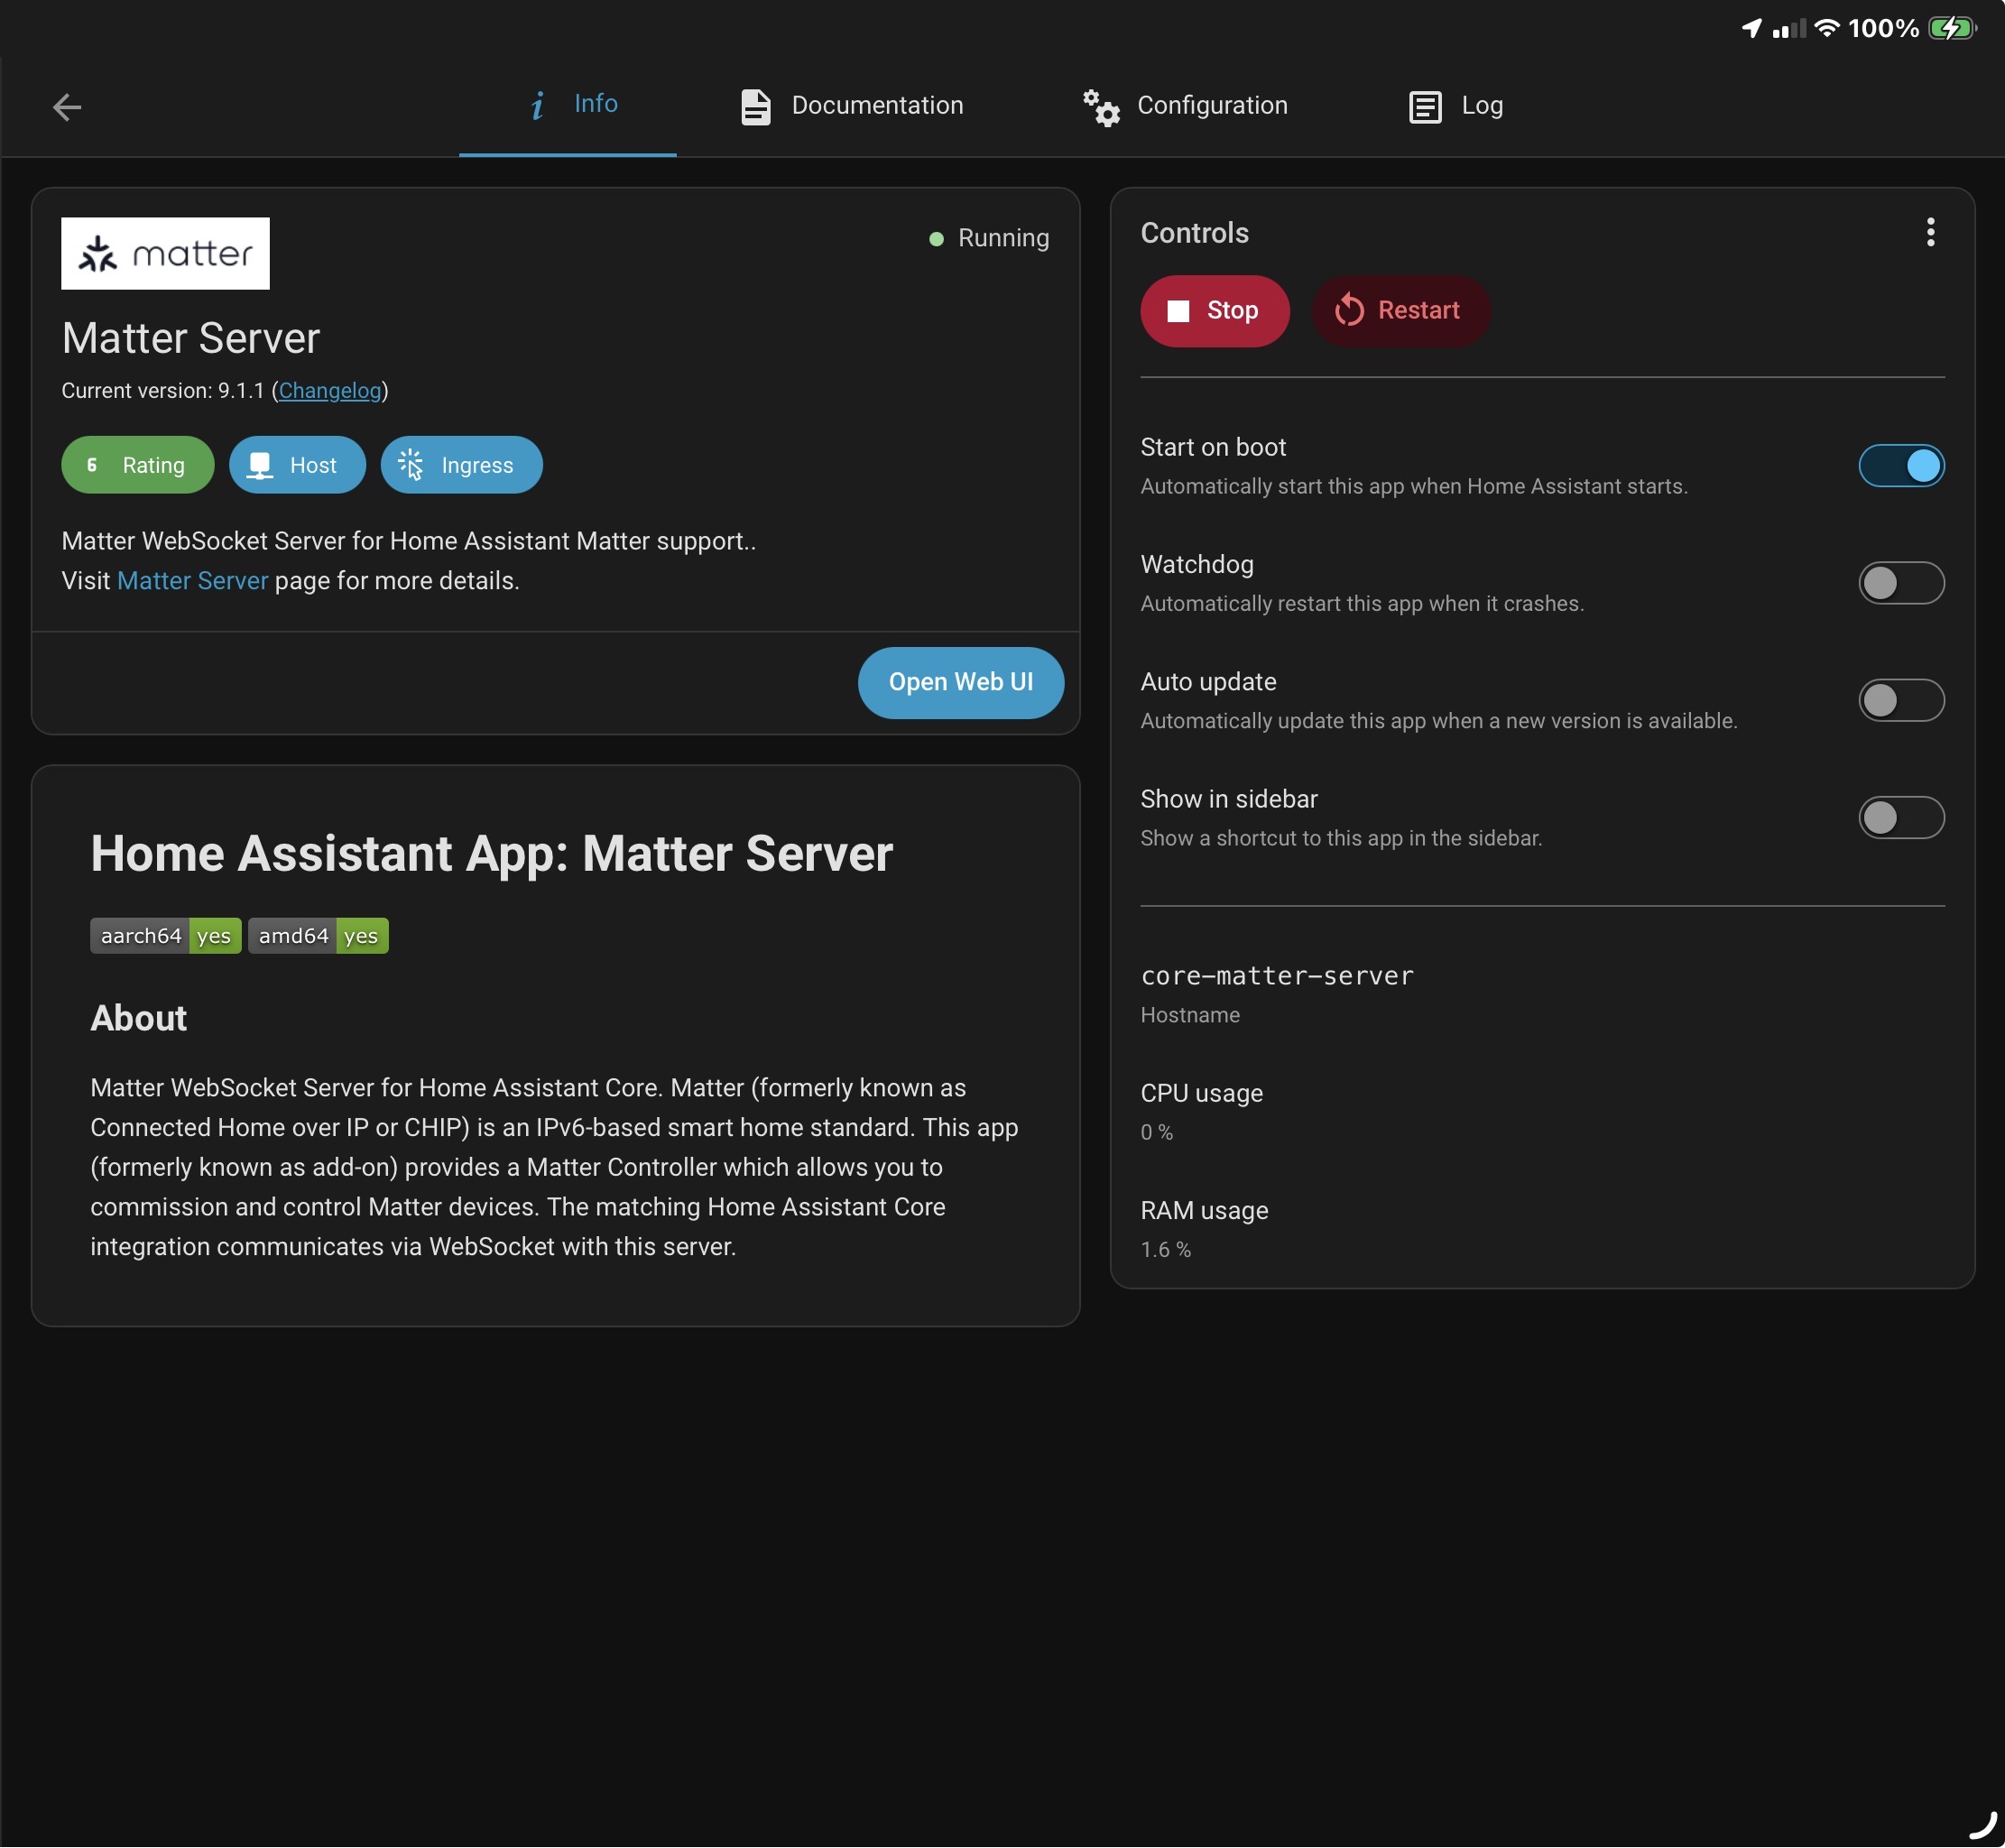Viewport: 2005px width, 1848px height.
Task: Follow the blue Matter Server page link
Action: (x=193, y=581)
